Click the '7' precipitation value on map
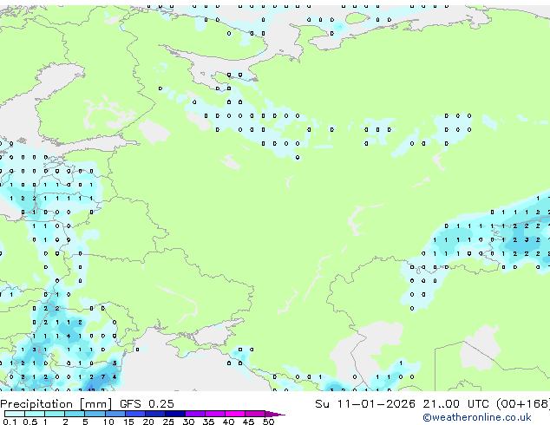This screenshot has width=550, height=425. point(102,377)
